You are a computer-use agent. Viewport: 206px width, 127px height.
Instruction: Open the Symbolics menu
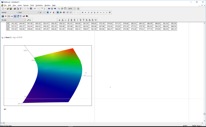click(x=39, y=5)
